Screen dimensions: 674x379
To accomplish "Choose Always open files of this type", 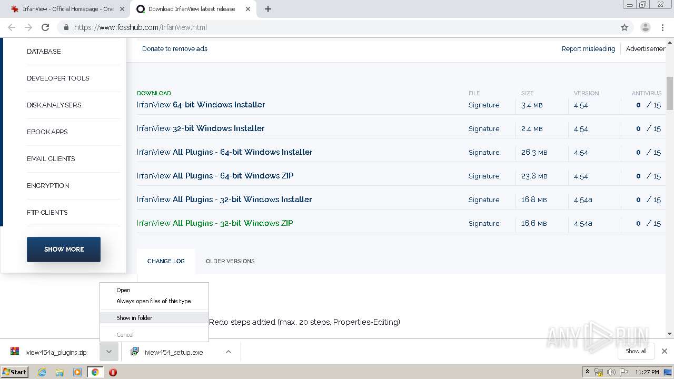I will [x=154, y=301].
